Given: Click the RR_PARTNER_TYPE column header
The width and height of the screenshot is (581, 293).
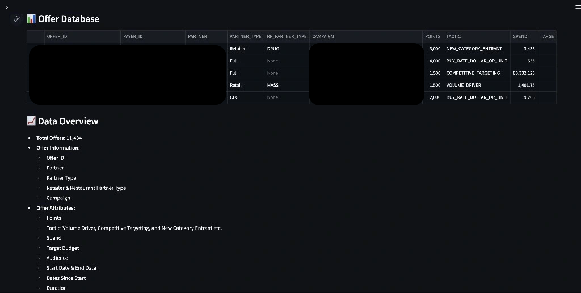Looking at the screenshot, I should point(287,36).
